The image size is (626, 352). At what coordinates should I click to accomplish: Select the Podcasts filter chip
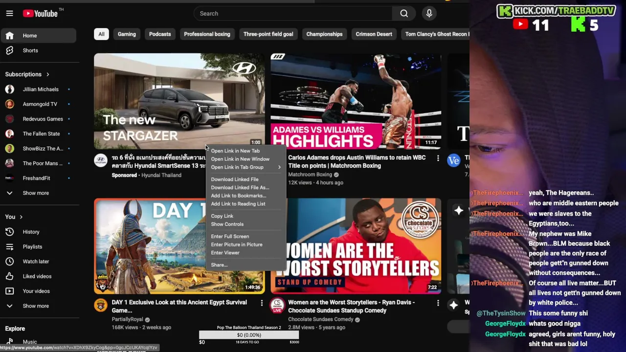[160, 34]
